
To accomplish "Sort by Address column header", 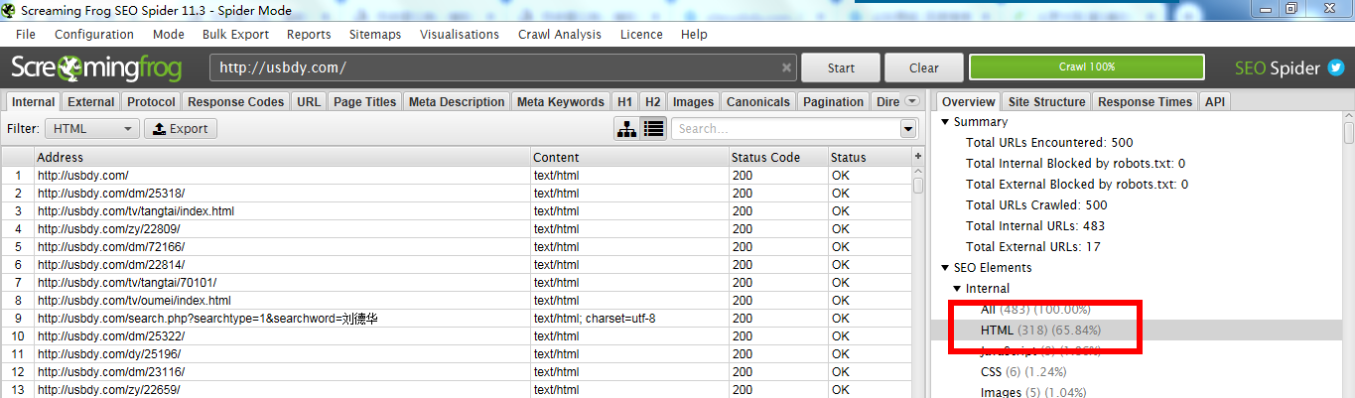I will click(282, 157).
